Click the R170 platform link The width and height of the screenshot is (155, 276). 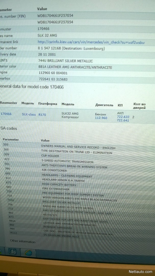coord(42,115)
